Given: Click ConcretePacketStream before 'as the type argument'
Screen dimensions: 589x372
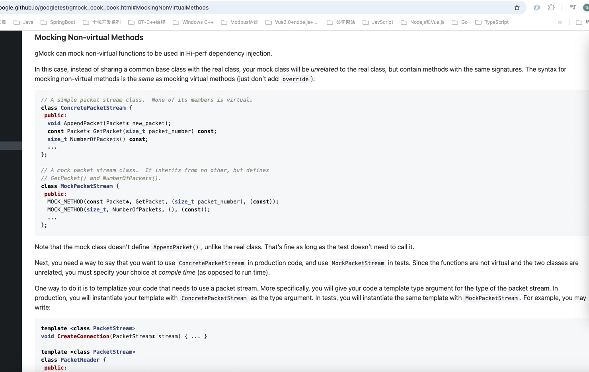Looking at the screenshot, I should 214,298.
